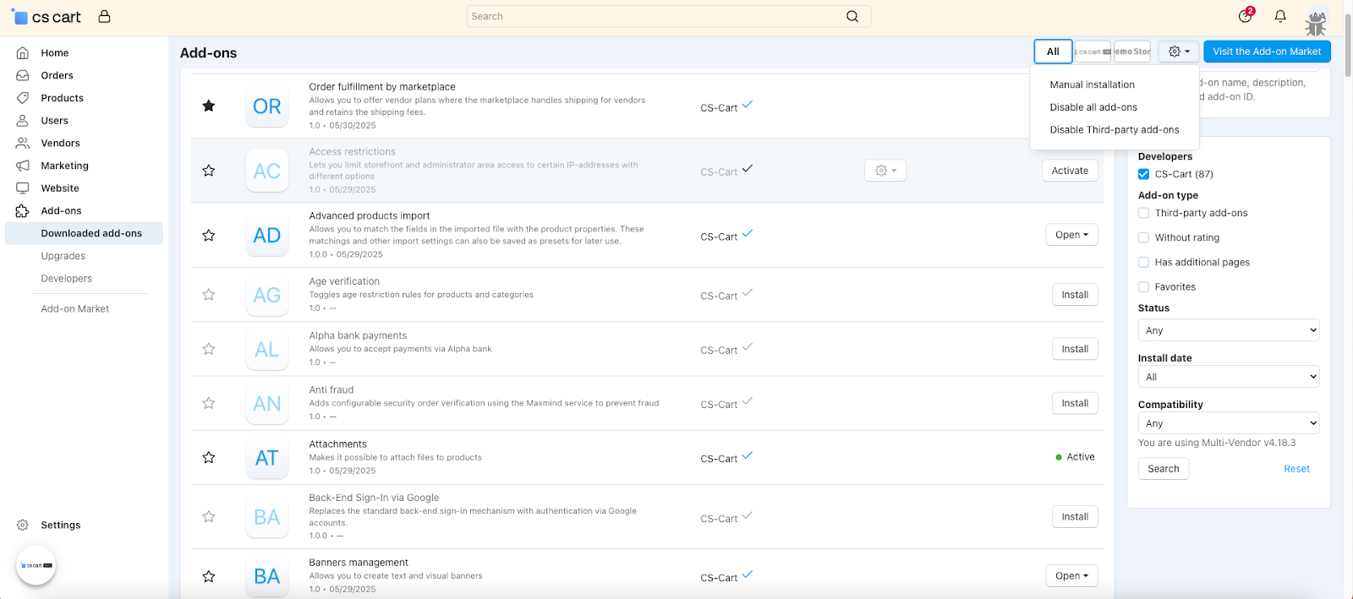This screenshot has width=1353, height=599.
Task: Click the padlock icon next to the logo
Action: click(x=104, y=16)
